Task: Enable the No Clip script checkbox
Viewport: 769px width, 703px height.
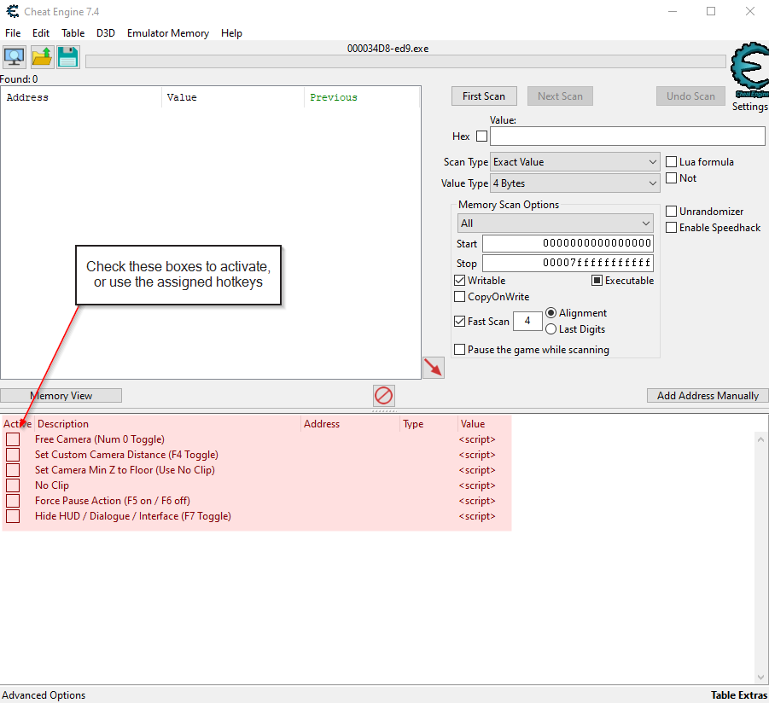Action: pos(13,485)
